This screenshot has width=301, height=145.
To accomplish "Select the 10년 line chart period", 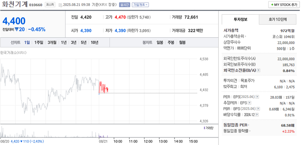I will pos(94,43).
